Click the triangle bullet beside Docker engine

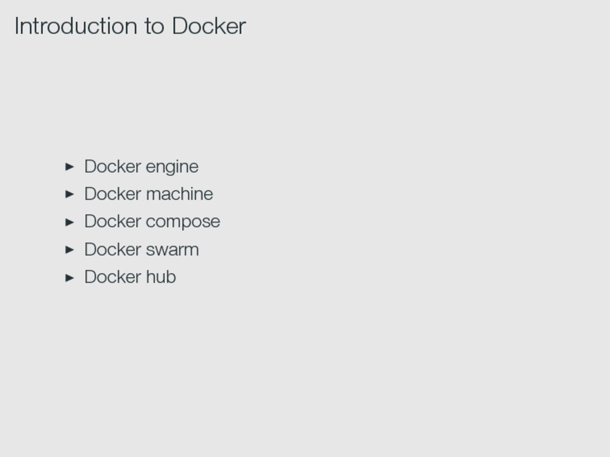click(x=70, y=167)
